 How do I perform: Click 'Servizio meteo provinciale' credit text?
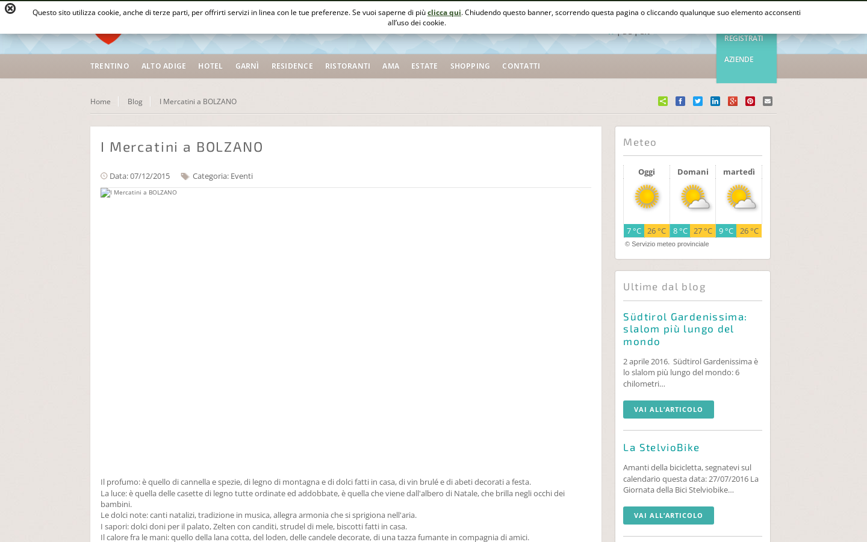point(667,244)
